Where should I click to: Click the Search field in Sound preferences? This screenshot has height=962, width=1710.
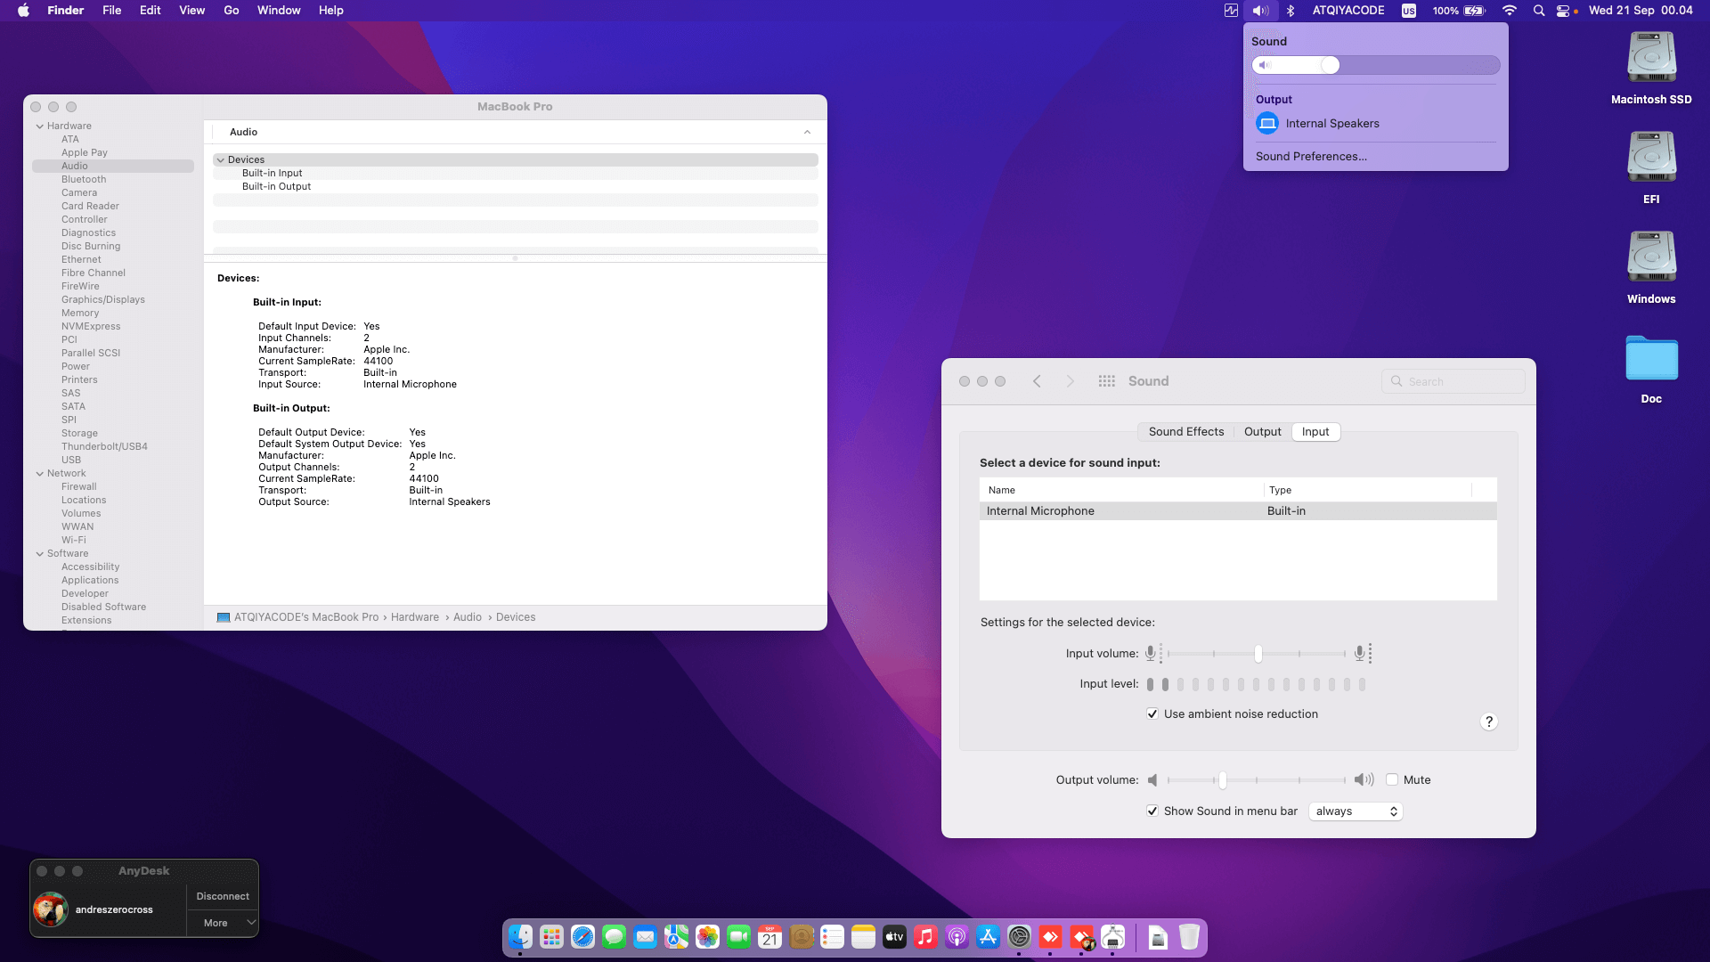(x=1453, y=382)
